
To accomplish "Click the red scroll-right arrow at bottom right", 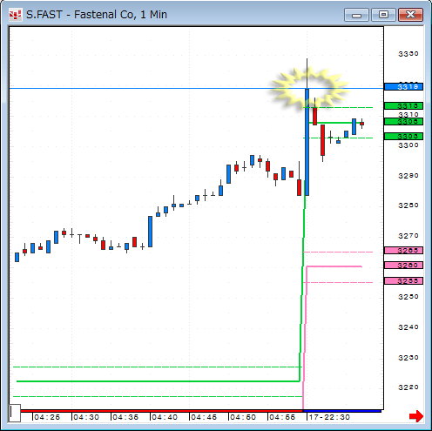I will (416, 416).
